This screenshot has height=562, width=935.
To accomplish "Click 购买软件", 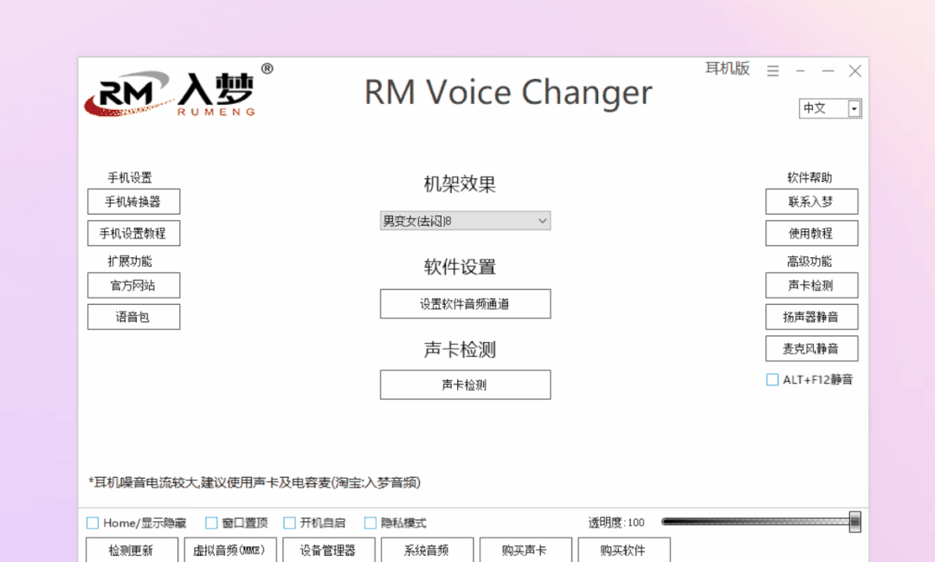I will coord(623,550).
